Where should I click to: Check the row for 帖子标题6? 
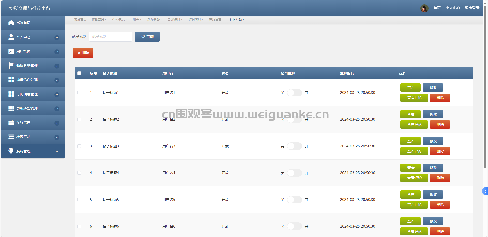tap(79, 226)
